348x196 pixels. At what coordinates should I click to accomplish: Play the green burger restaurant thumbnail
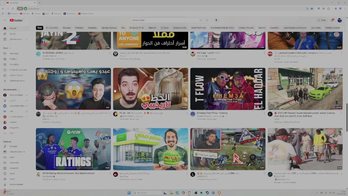pyautogui.click(x=151, y=149)
